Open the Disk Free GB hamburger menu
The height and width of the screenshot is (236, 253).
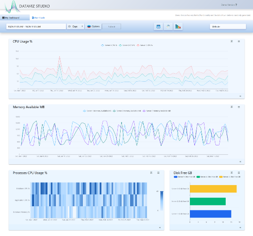[239, 173]
